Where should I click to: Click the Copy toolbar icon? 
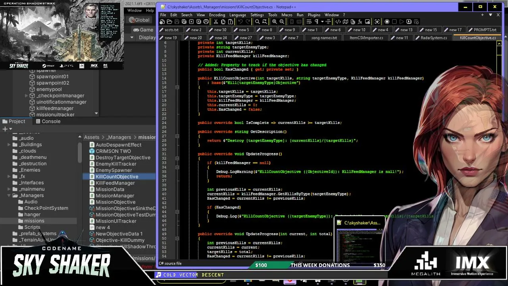point(223,22)
